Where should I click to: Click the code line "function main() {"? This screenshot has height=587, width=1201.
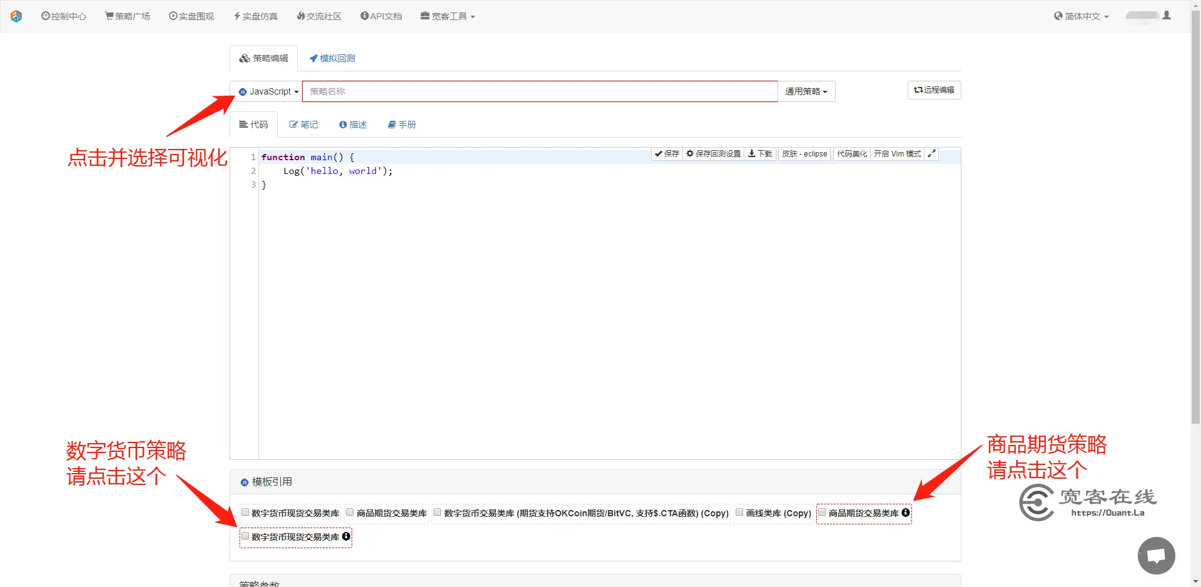(x=308, y=157)
